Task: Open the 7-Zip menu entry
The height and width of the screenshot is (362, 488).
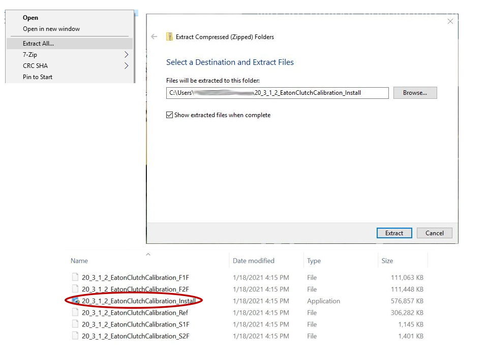Action: tap(70, 55)
